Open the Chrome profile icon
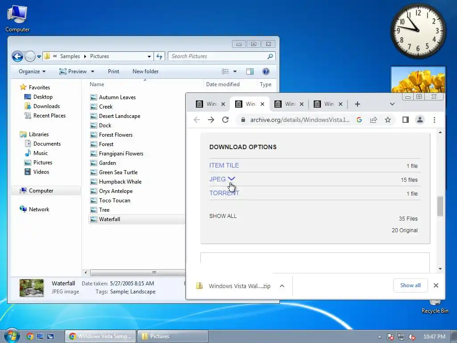457x343 pixels. pos(420,120)
